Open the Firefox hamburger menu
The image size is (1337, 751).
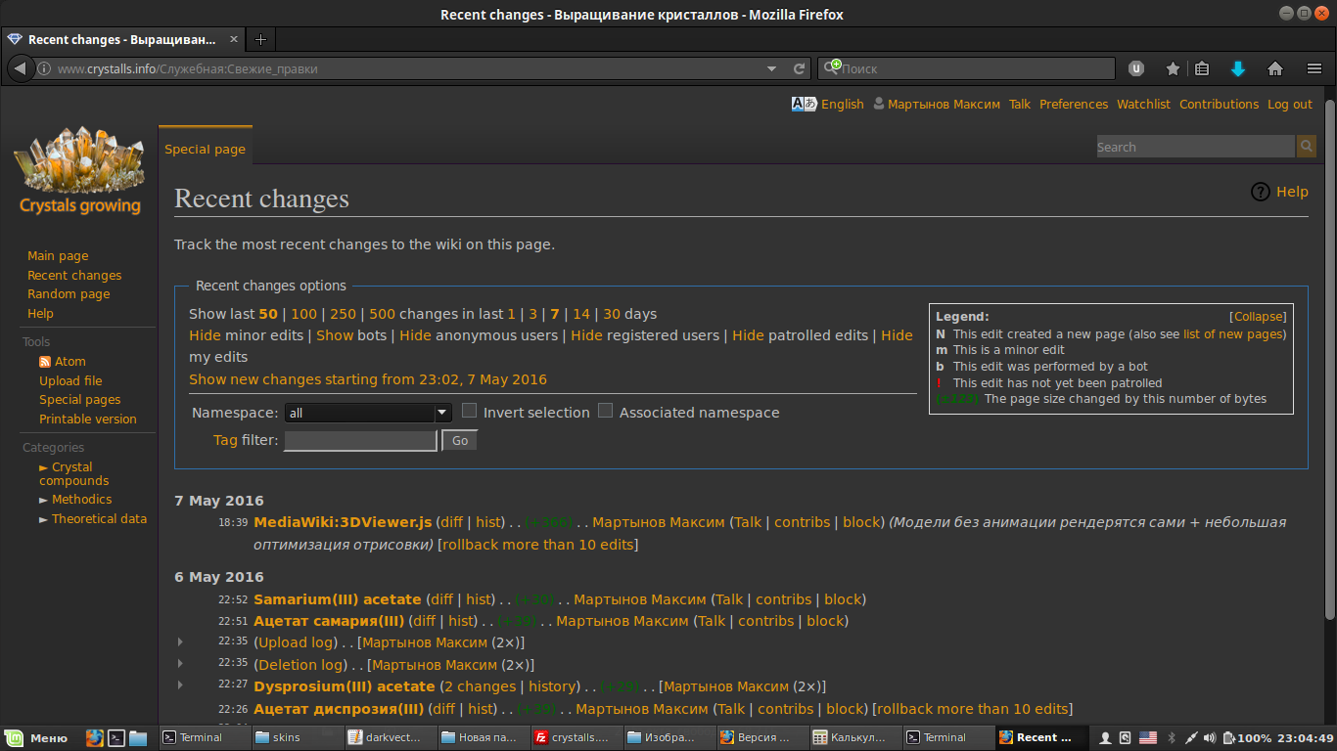[x=1314, y=68]
